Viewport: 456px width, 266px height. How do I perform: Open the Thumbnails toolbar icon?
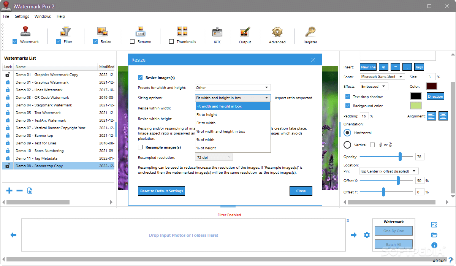182,32
